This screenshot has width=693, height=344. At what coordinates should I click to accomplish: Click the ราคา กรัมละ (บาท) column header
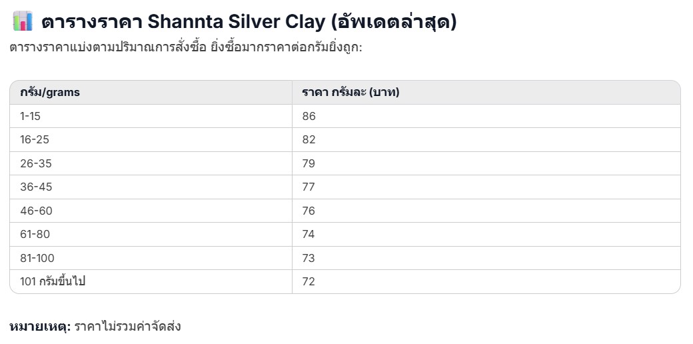[350, 93]
